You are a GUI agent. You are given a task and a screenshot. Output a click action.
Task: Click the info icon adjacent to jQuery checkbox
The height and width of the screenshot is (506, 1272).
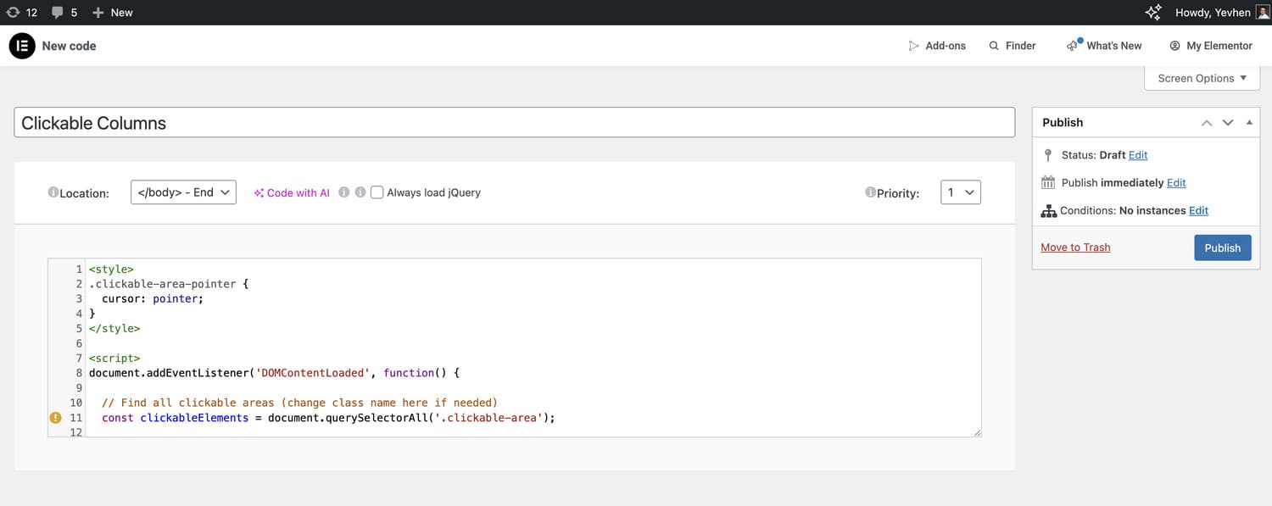(x=360, y=192)
